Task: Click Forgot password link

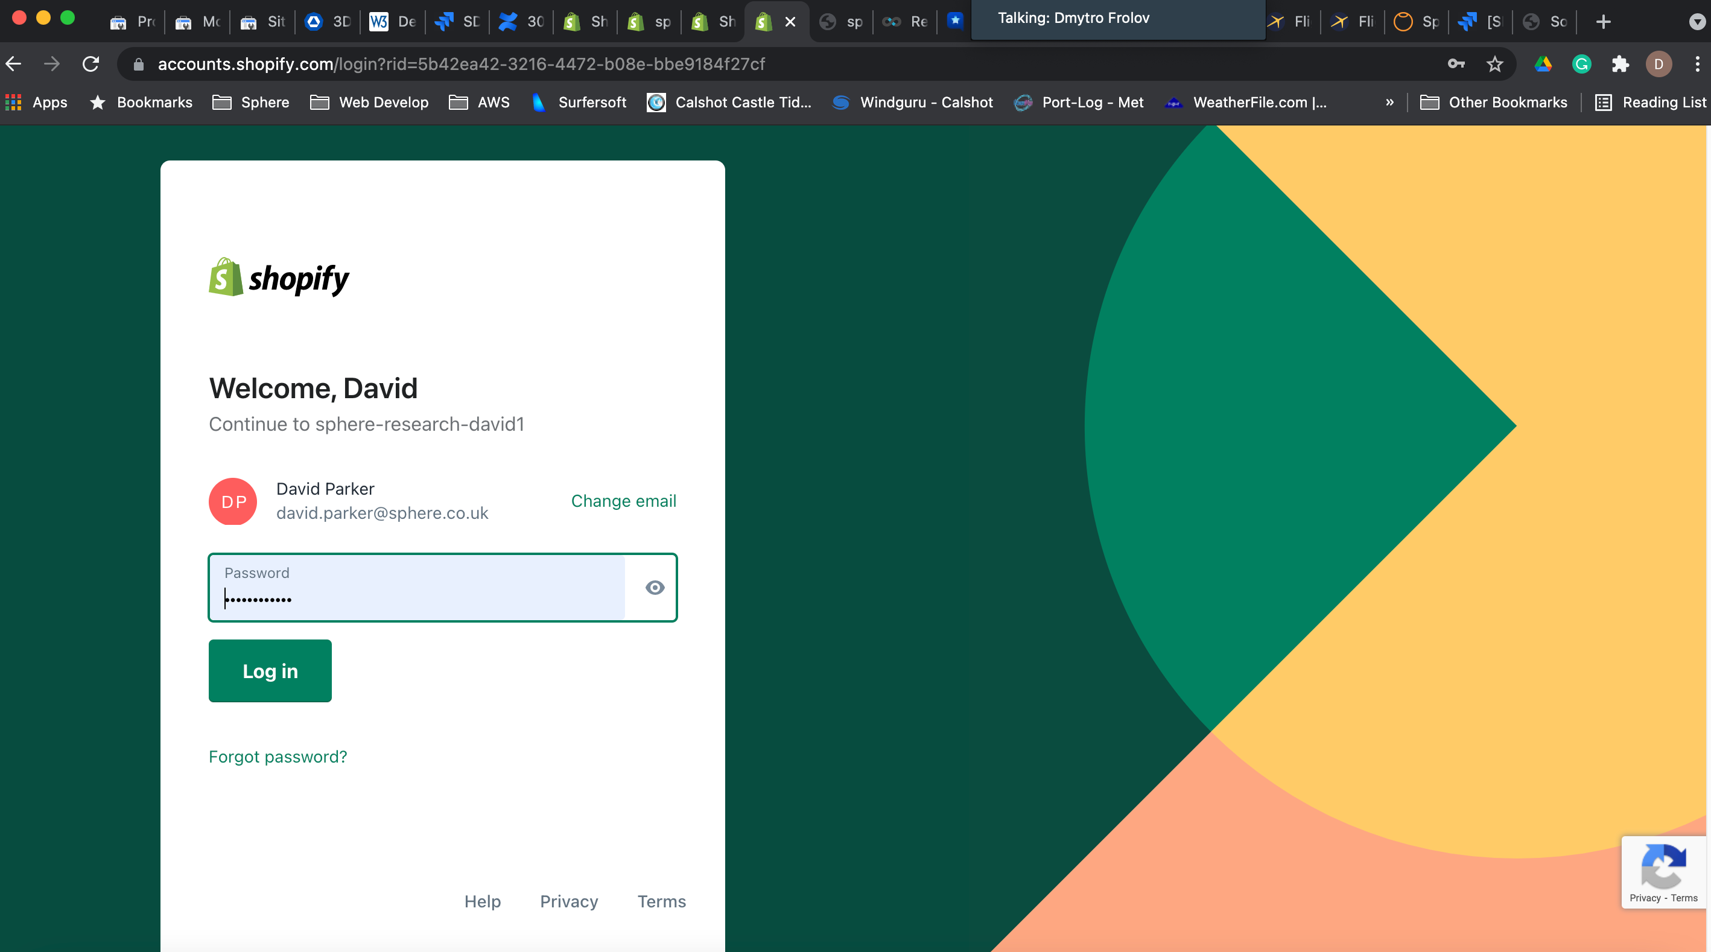Action: [x=278, y=757]
